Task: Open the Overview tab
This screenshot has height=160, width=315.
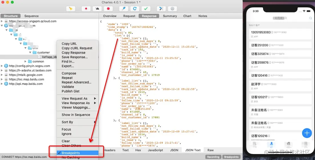Action: 110,16
